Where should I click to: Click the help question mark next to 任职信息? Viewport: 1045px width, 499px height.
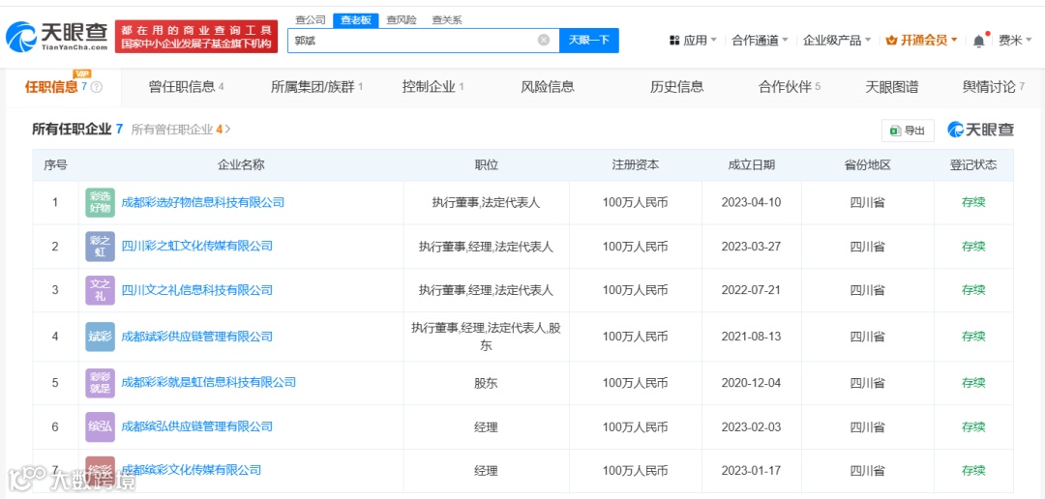pyautogui.click(x=97, y=87)
